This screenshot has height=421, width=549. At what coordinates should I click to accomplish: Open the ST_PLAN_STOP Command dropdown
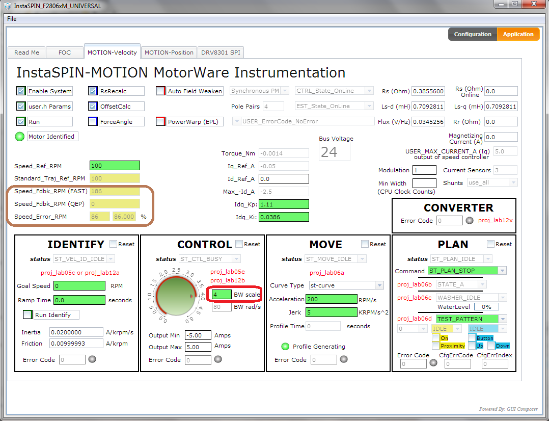pyautogui.click(x=502, y=271)
